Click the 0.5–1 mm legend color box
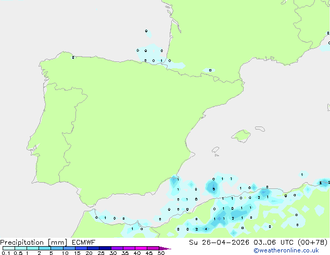330x255 pixels. 21,248
